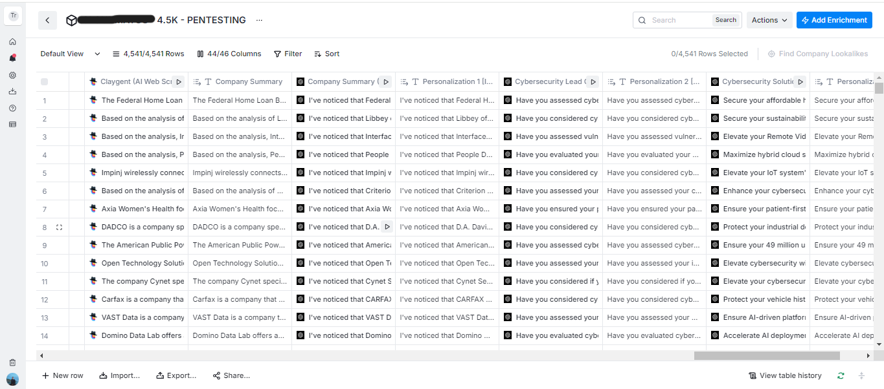Image resolution: width=884 pixels, height=389 pixels.
Task: Open the 44/46 Columns selector
Action: point(229,54)
